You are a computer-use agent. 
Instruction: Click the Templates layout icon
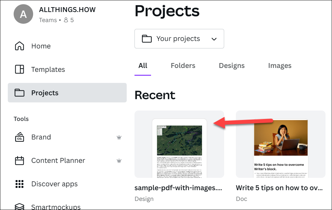click(x=19, y=70)
